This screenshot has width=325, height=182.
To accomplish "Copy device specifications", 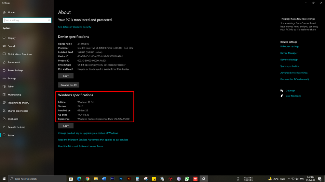I will (66, 76).
